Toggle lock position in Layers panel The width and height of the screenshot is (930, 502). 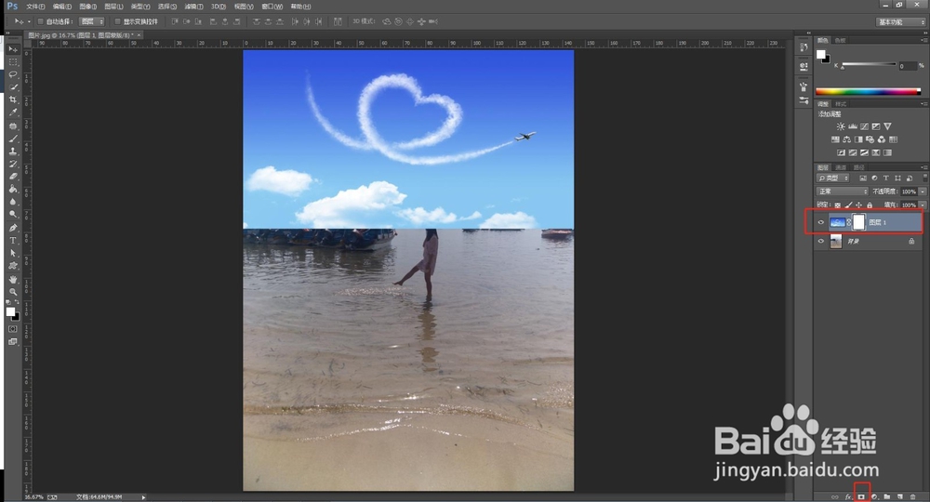click(858, 205)
